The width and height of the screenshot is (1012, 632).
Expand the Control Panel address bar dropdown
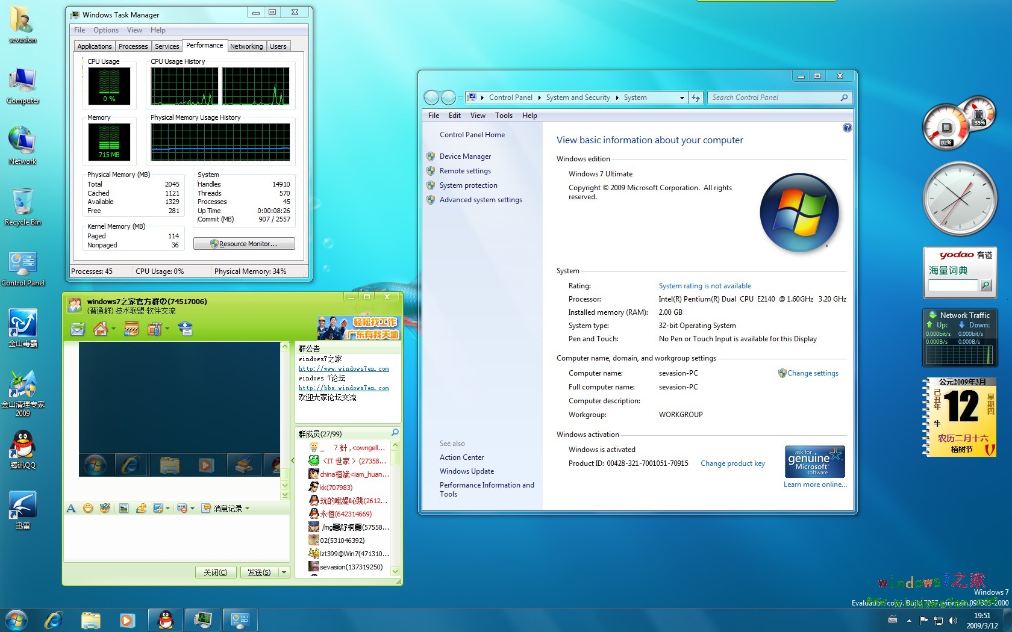[682, 98]
